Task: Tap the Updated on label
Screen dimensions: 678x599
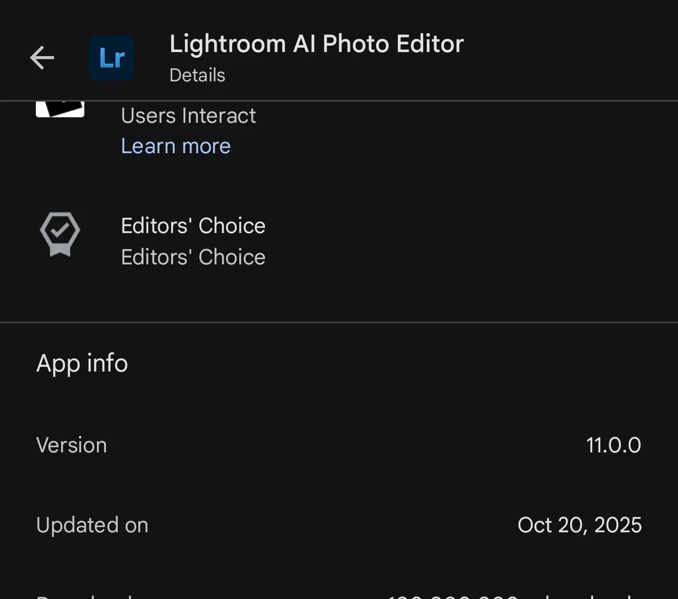Action: pos(92,525)
